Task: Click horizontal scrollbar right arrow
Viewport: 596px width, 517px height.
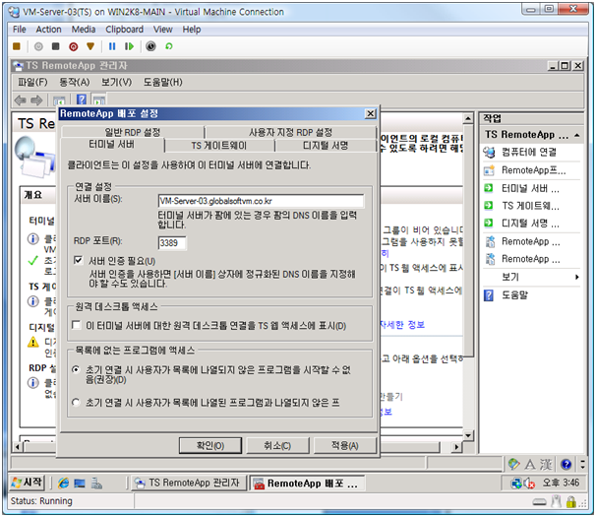Action: (457, 446)
